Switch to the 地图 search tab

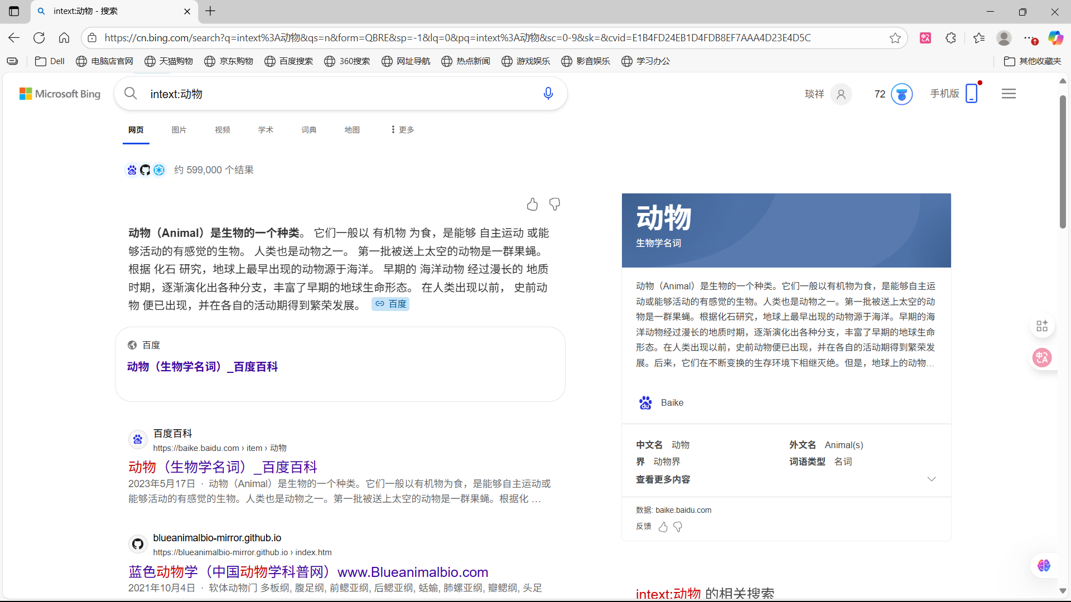pyautogui.click(x=352, y=129)
